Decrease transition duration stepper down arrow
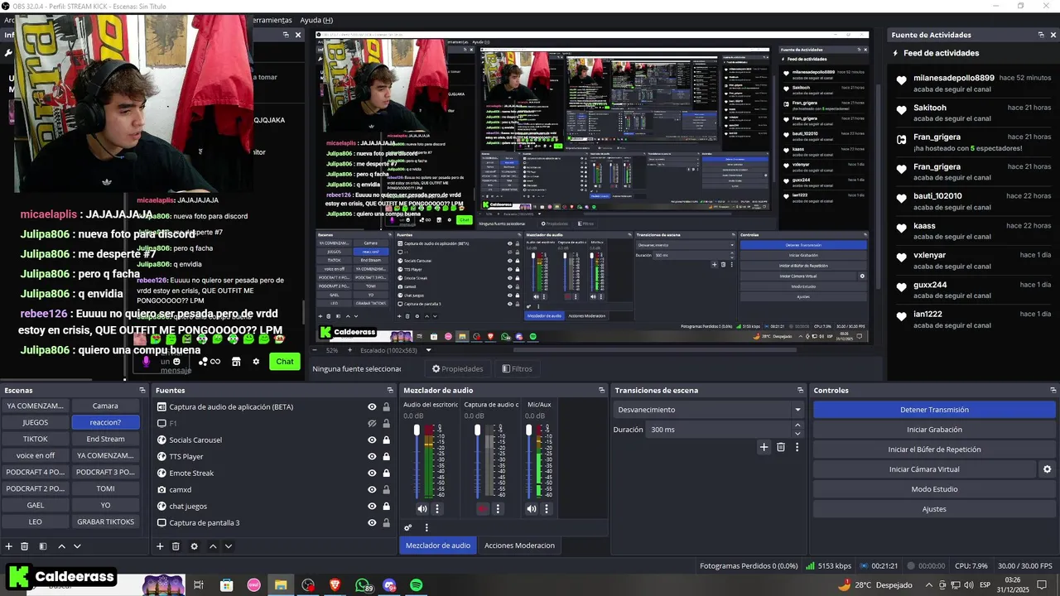This screenshot has width=1060, height=596. [x=797, y=434]
